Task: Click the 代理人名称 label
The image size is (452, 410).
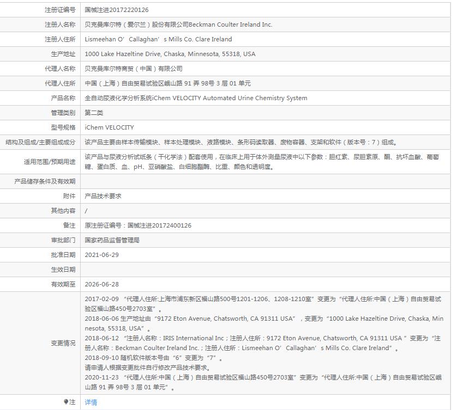Action: click(x=60, y=69)
